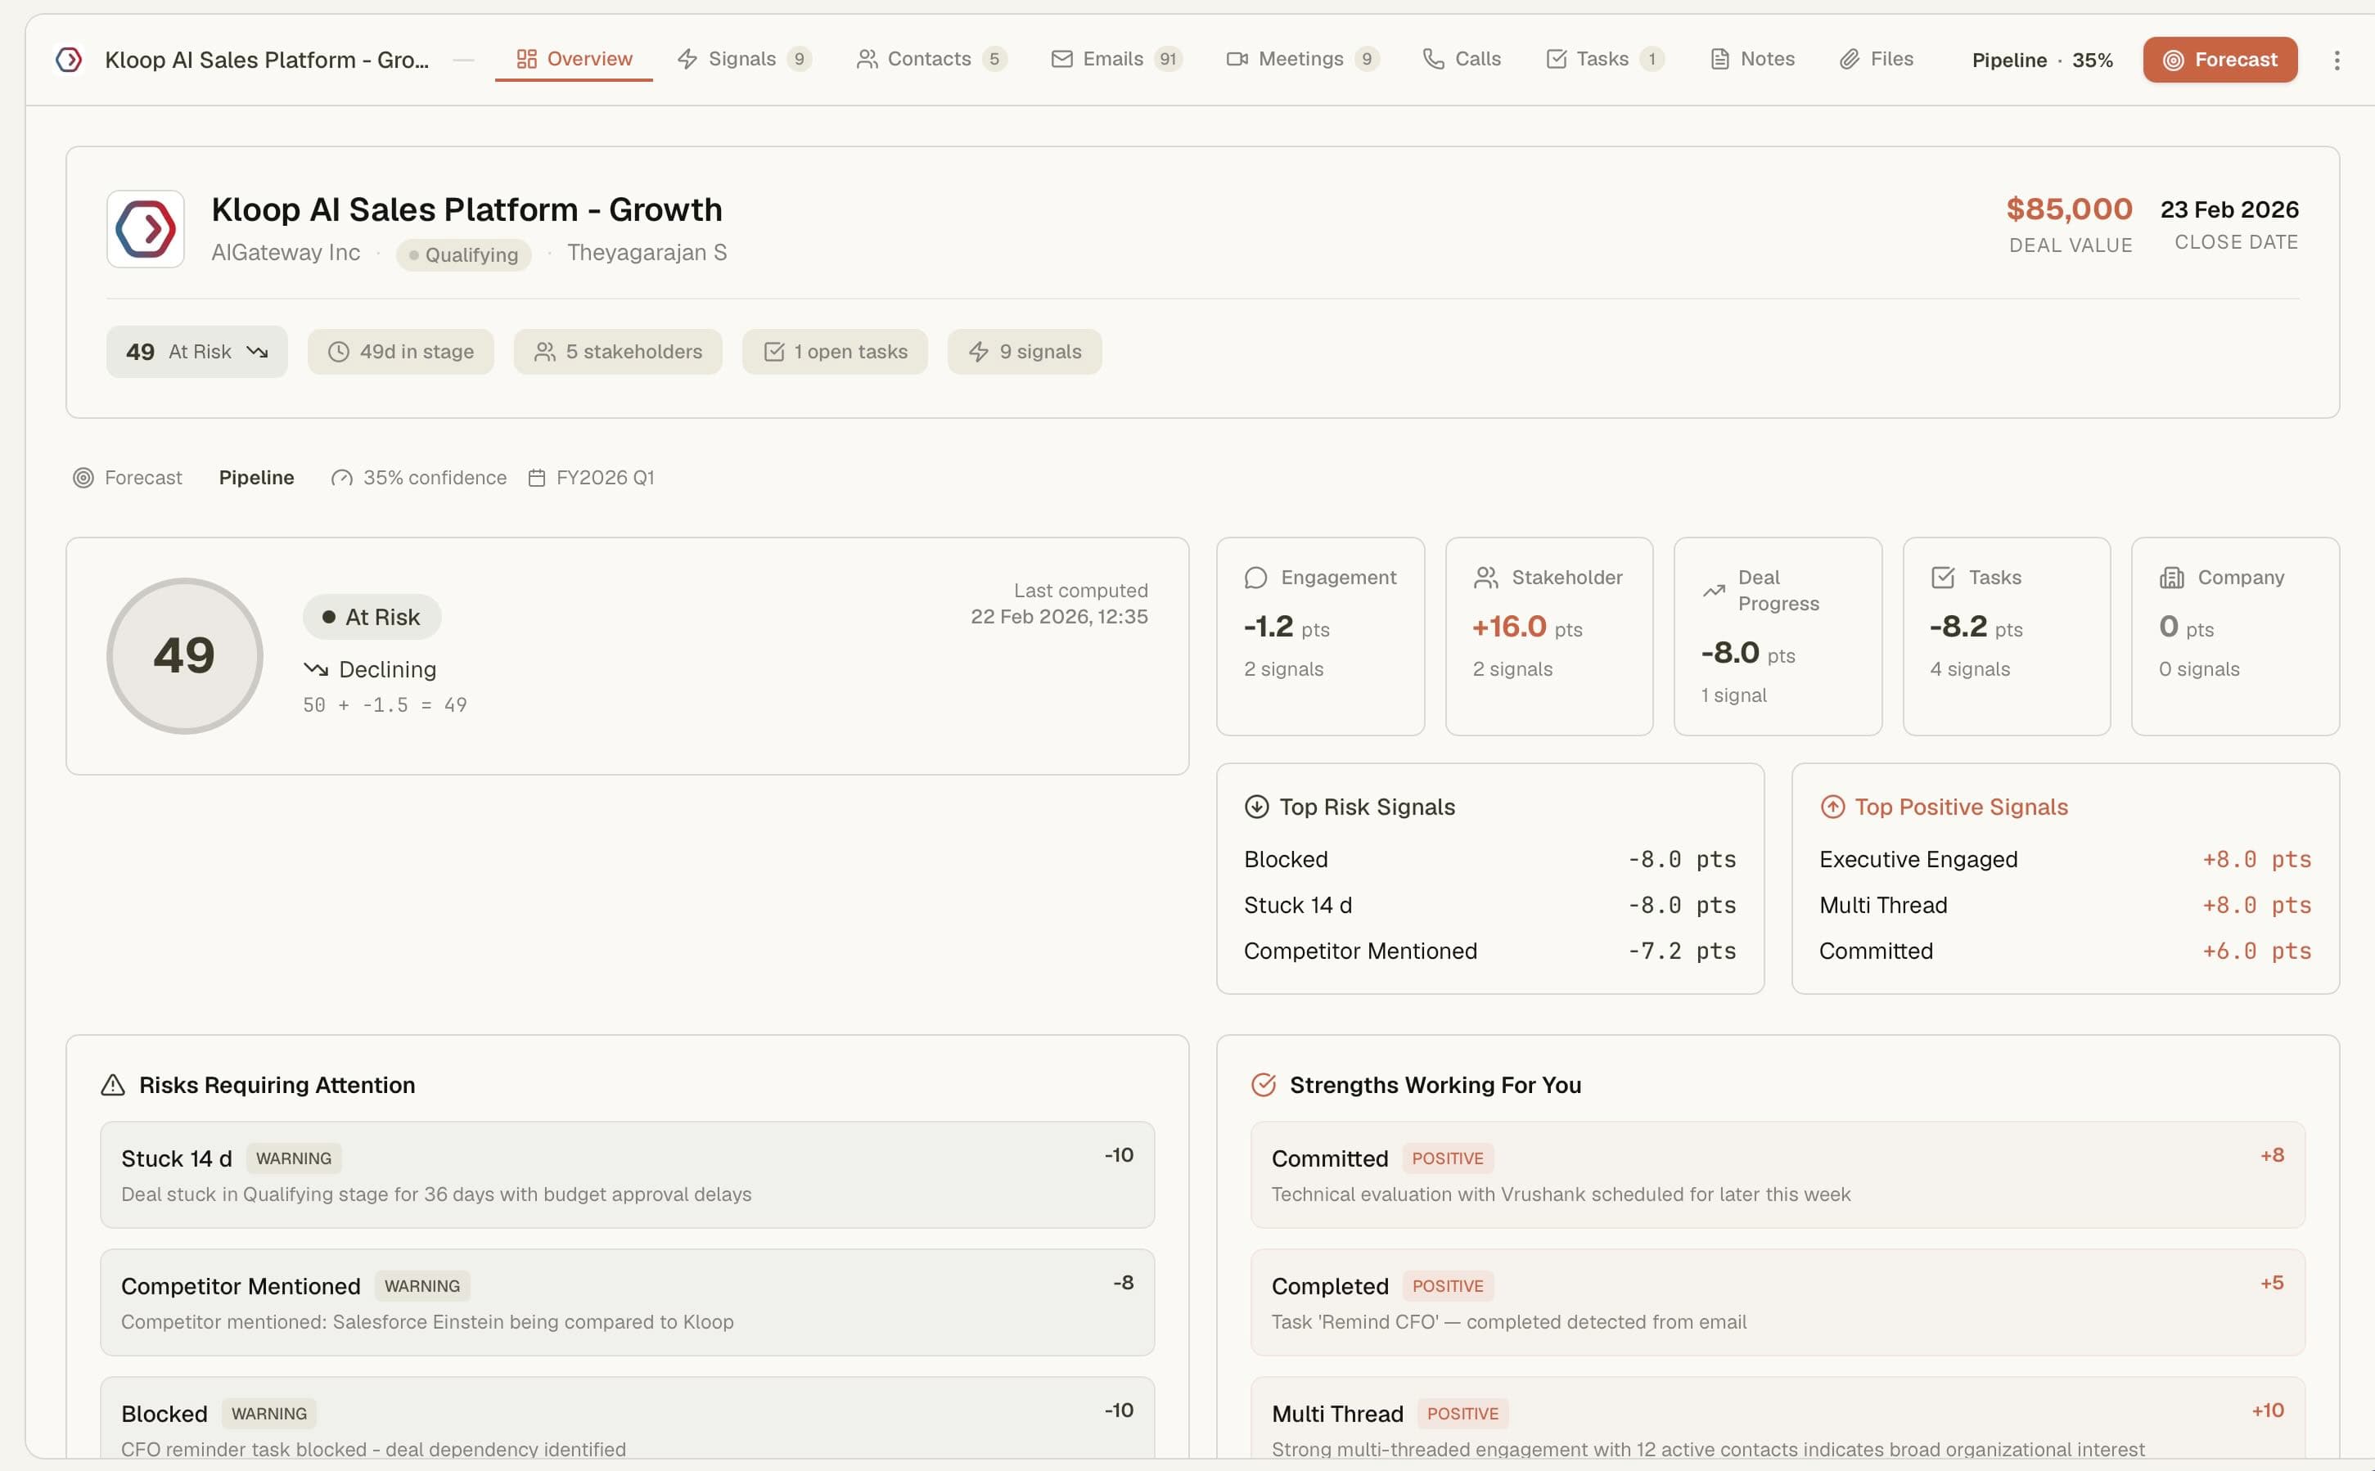The height and width of the screenshot is (1471, 2375).
Task: Toggle the Committed positive signal label
Action: (x=1447, y=1158)
